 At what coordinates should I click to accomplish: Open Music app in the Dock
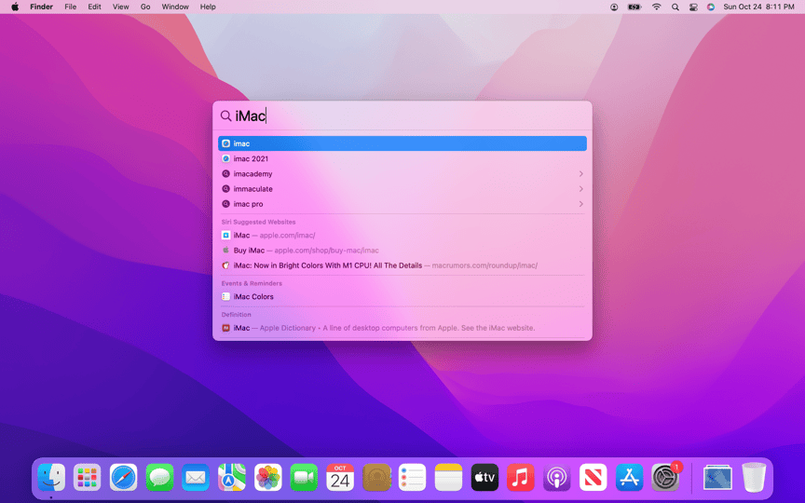coord(521,477)
